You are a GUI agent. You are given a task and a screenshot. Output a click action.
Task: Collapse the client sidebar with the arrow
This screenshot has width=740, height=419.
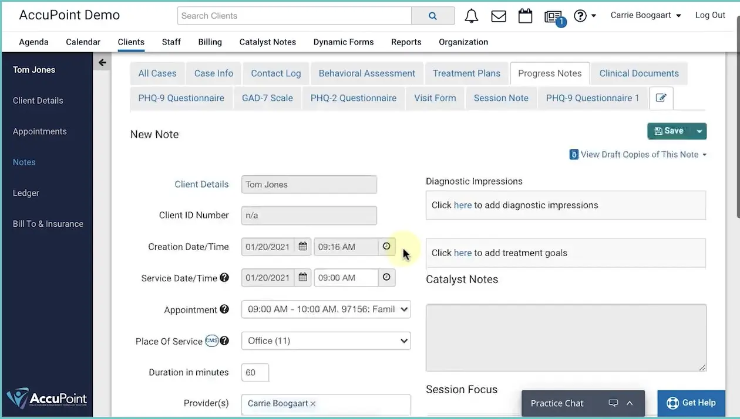[x=102, y=62]
